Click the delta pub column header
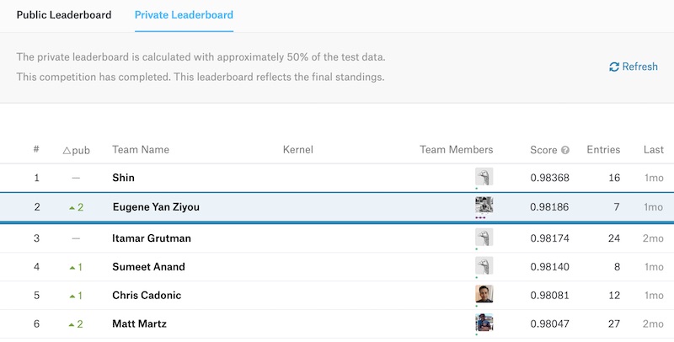674x342 pixels. (x=76, y=150)
